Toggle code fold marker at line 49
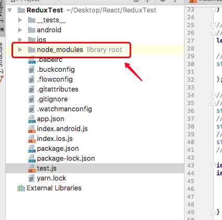This screenshot has width=222, height=220. (214, 212)
